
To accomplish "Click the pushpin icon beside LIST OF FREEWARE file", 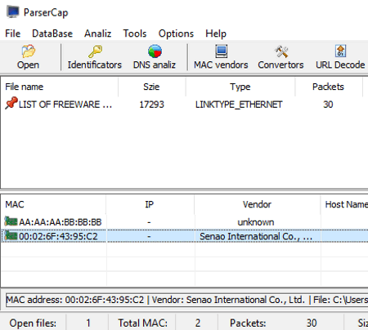I will (11, 104).
